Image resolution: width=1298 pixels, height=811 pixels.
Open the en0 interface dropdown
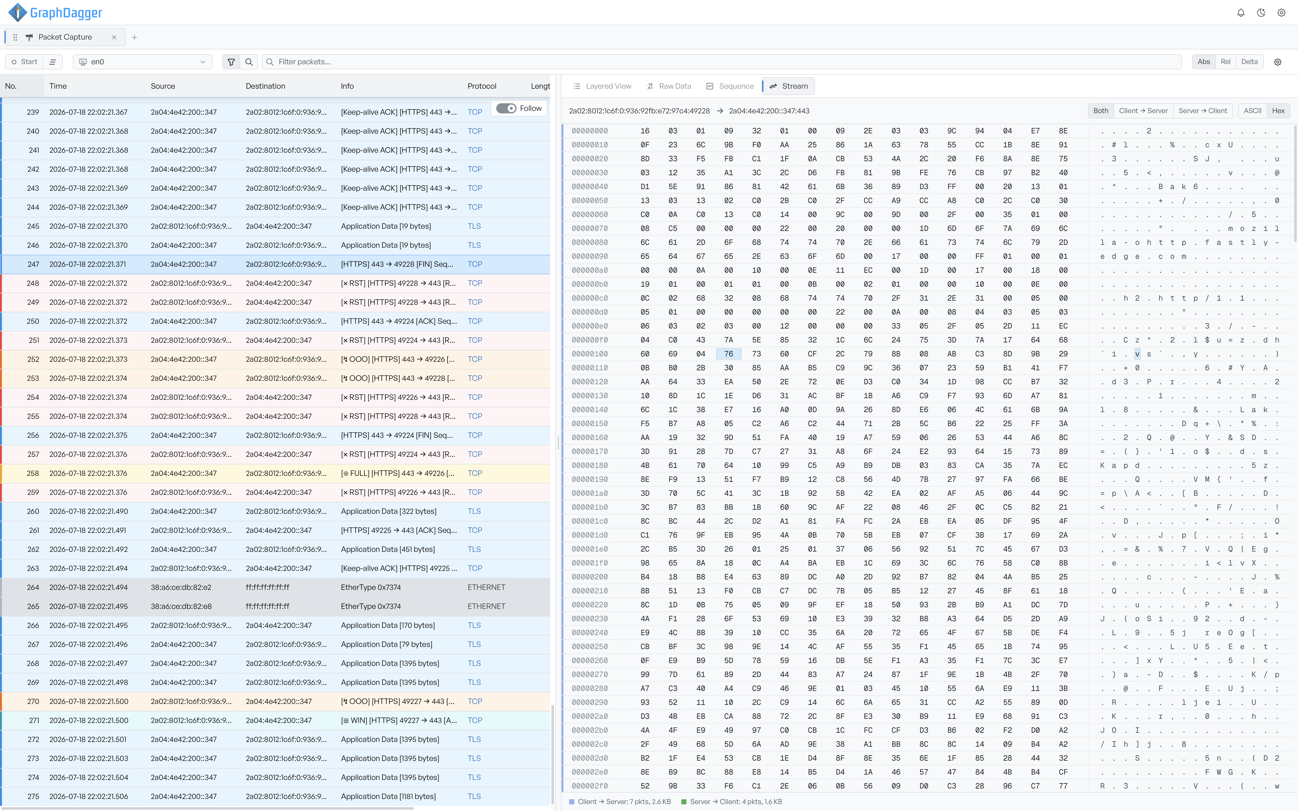click(x=142, y=62)
